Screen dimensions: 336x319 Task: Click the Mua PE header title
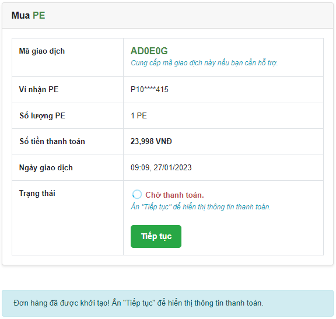point(28,15)
